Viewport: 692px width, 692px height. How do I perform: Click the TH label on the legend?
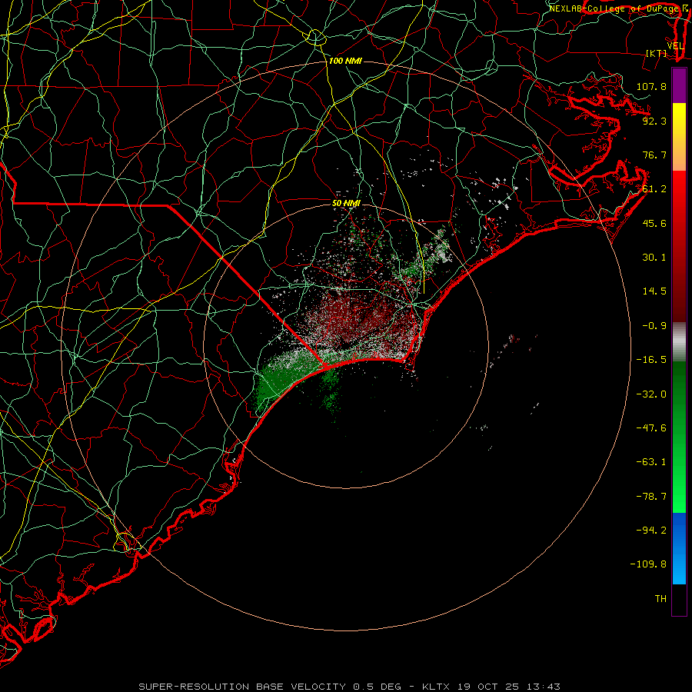coord(660,599)
